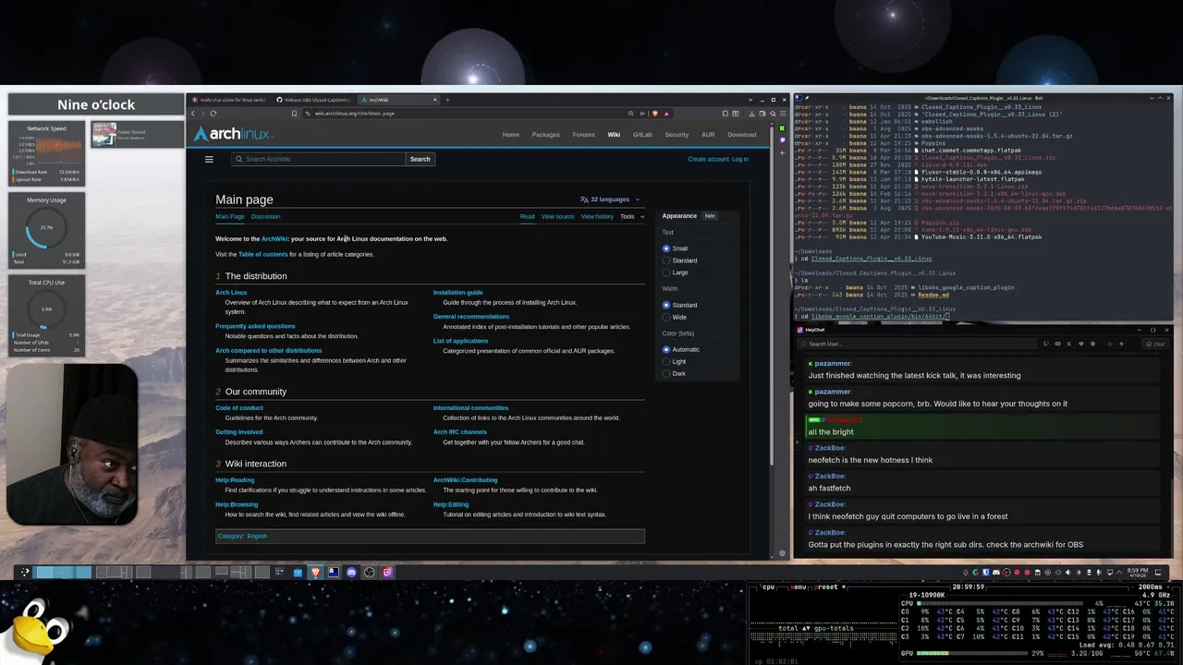
Task: Open OBS Studio from the taskbar
Action: (369, 572)
